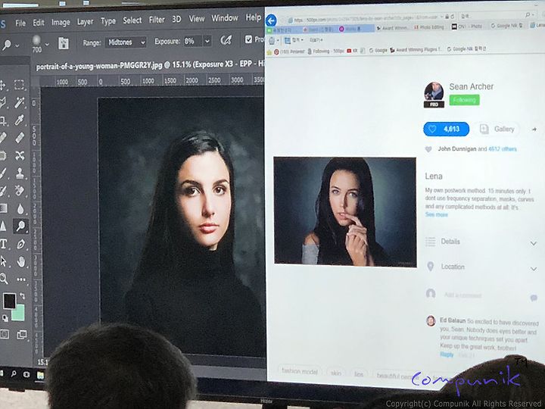Select the Horizontal Type tool
This screenshot has height=409, width=545.
pyautogui.click(x=4, y=244)
